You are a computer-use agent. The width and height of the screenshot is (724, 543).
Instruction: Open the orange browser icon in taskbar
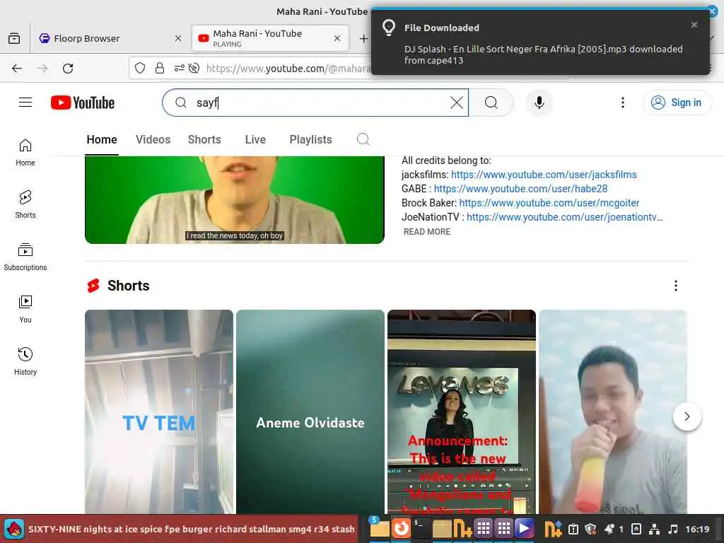pyautogui.click(x=401, y=527)
